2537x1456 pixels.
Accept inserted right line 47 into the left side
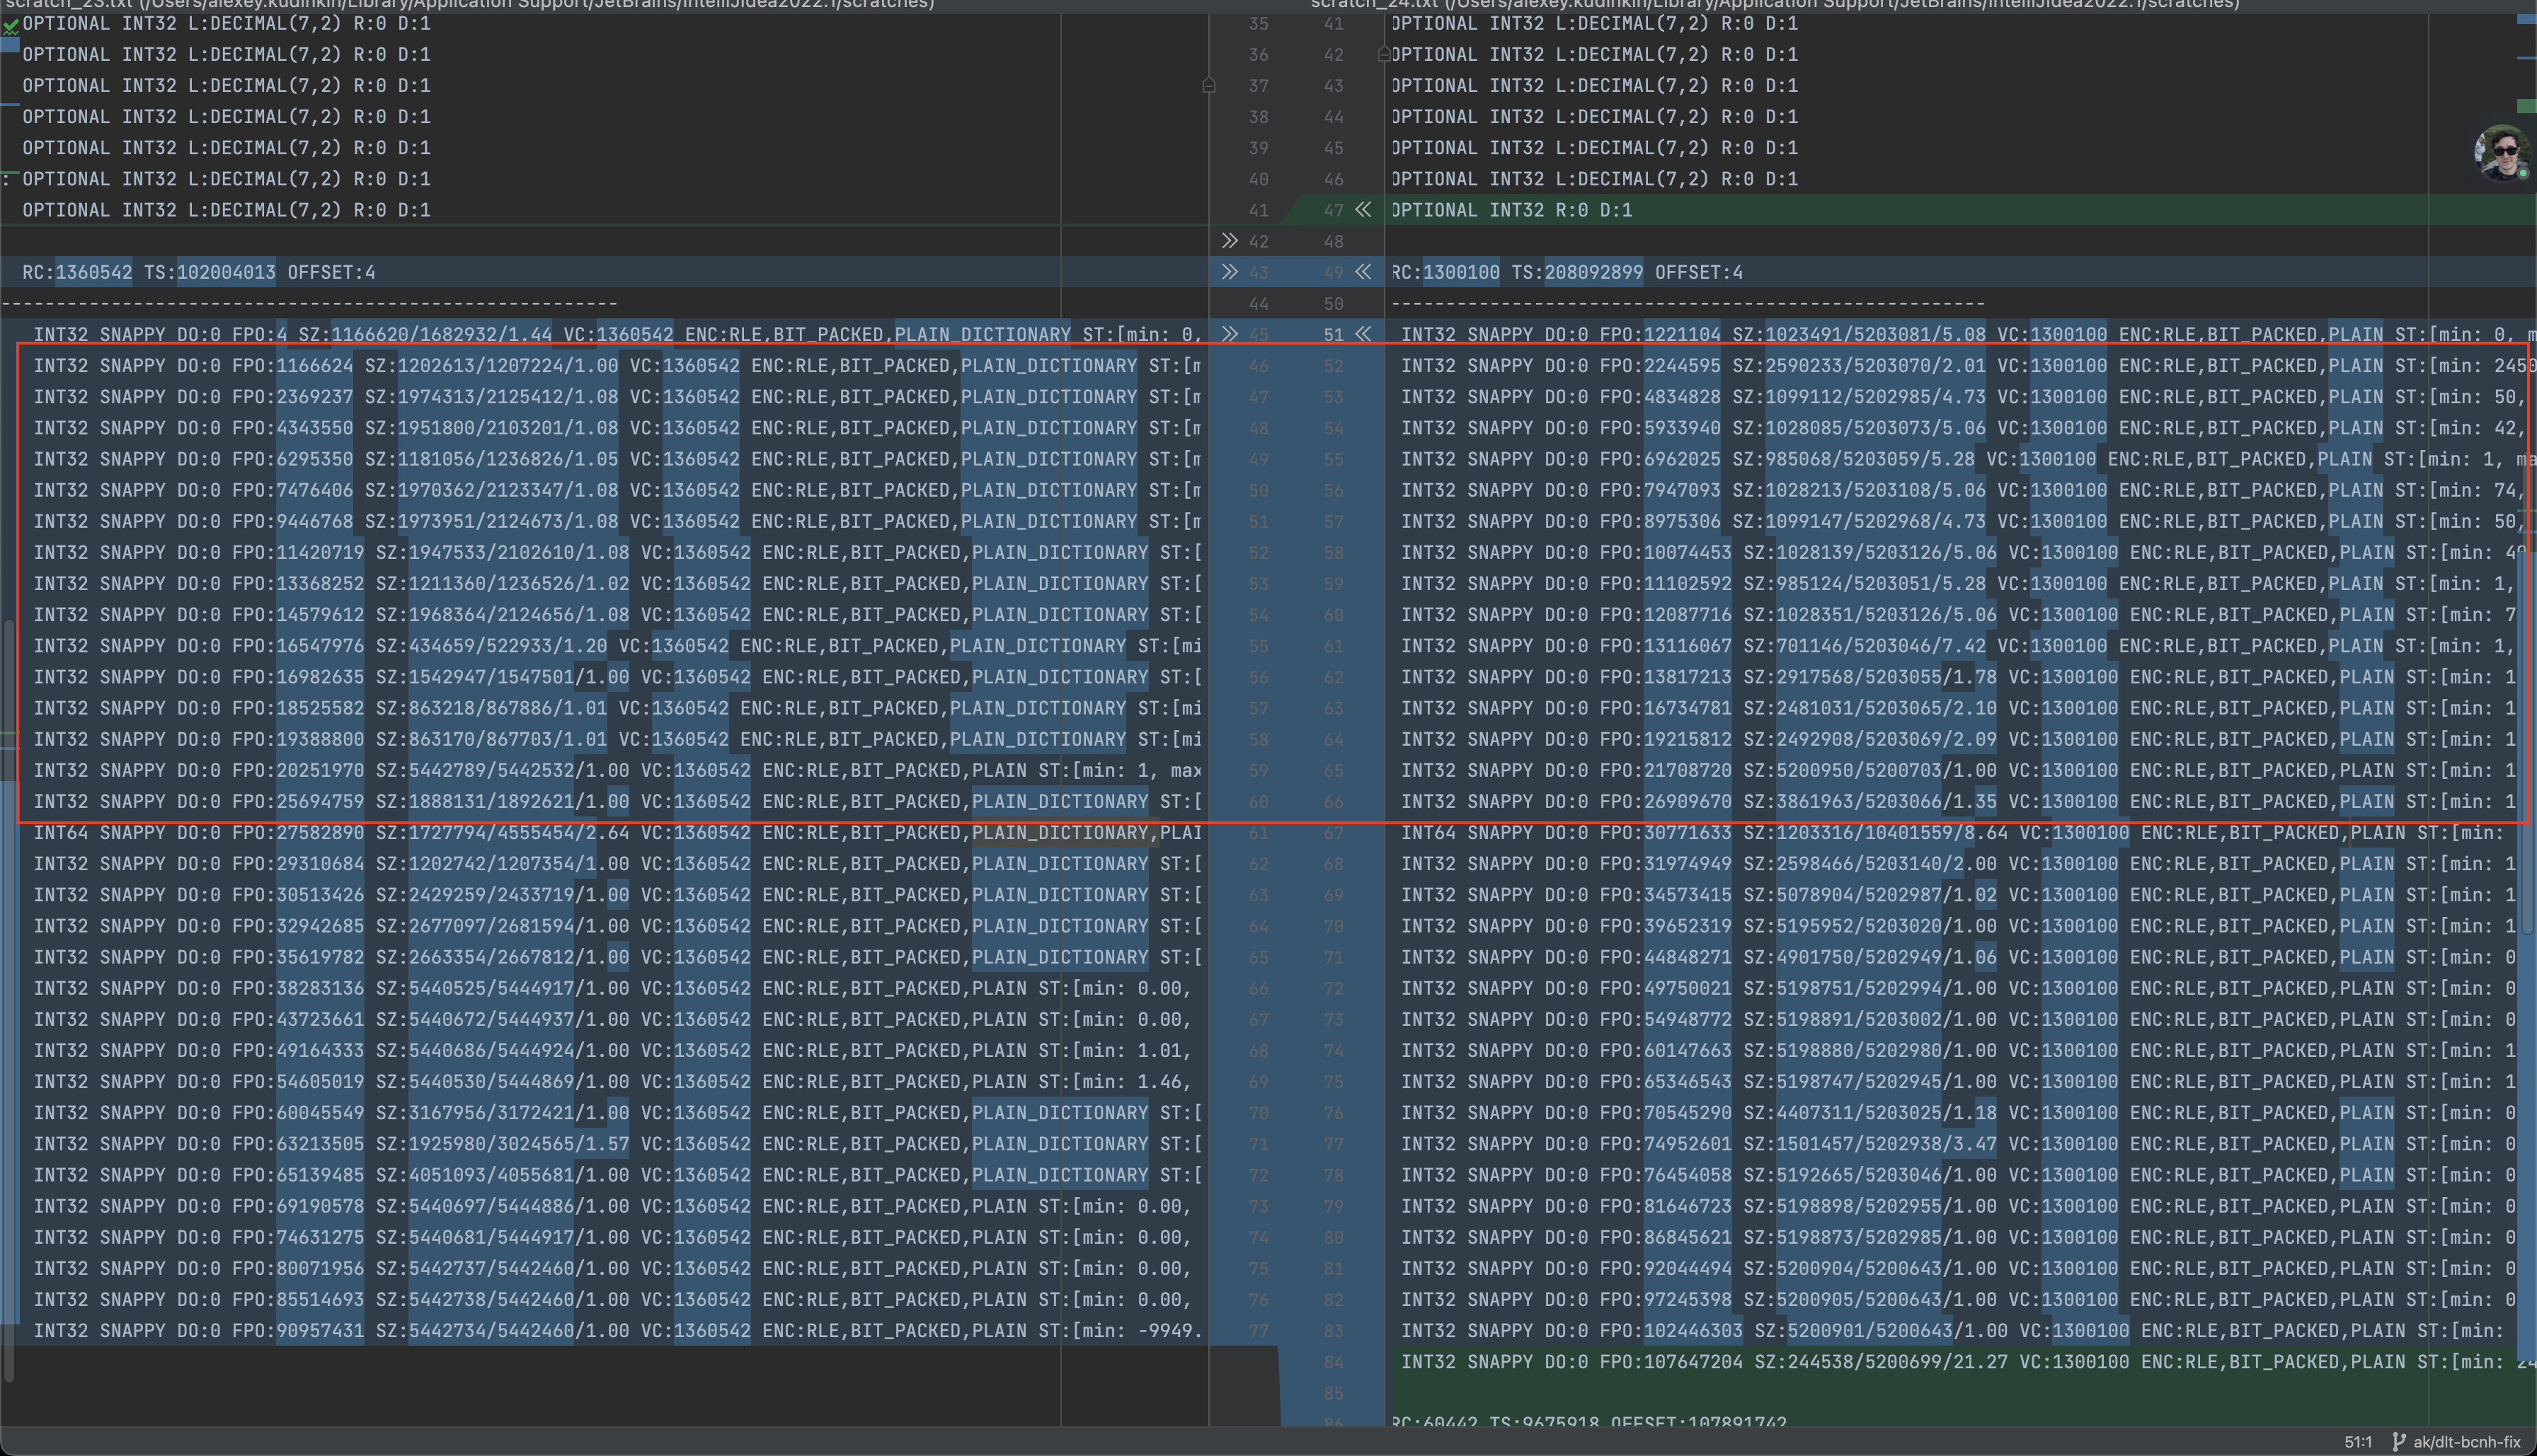[1363, 210]
